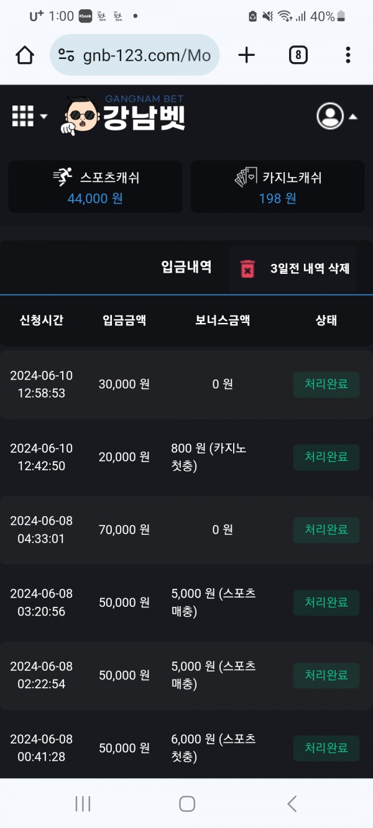Open the 카지노캐쉬 balance panel

(x=277, y=187)
